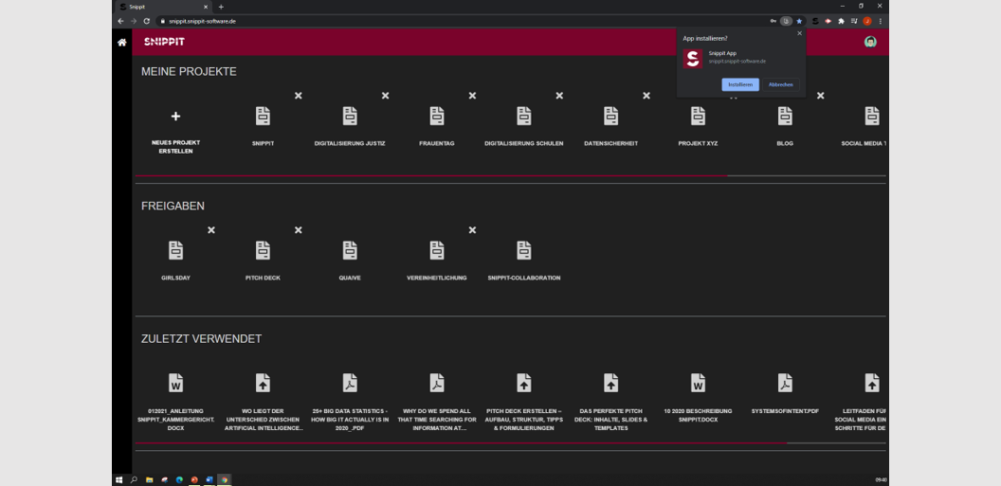Click the plus icon to create new project
This screenshot has width=1001, height=486.
[175, 117]
